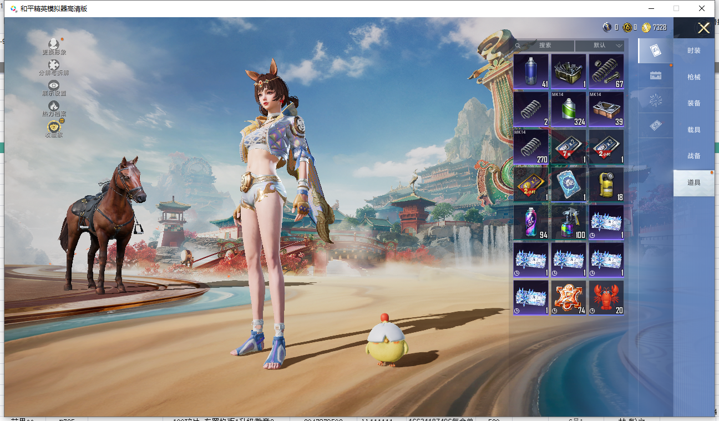Click the gold emblem currency icon
The image size is (719, 421).
coord(626,27)
